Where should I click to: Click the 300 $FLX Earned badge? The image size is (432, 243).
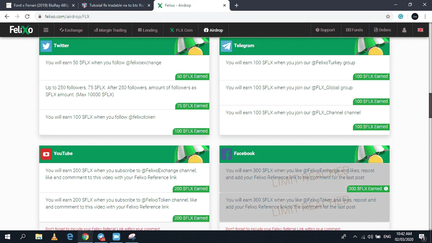pos(368,189)
